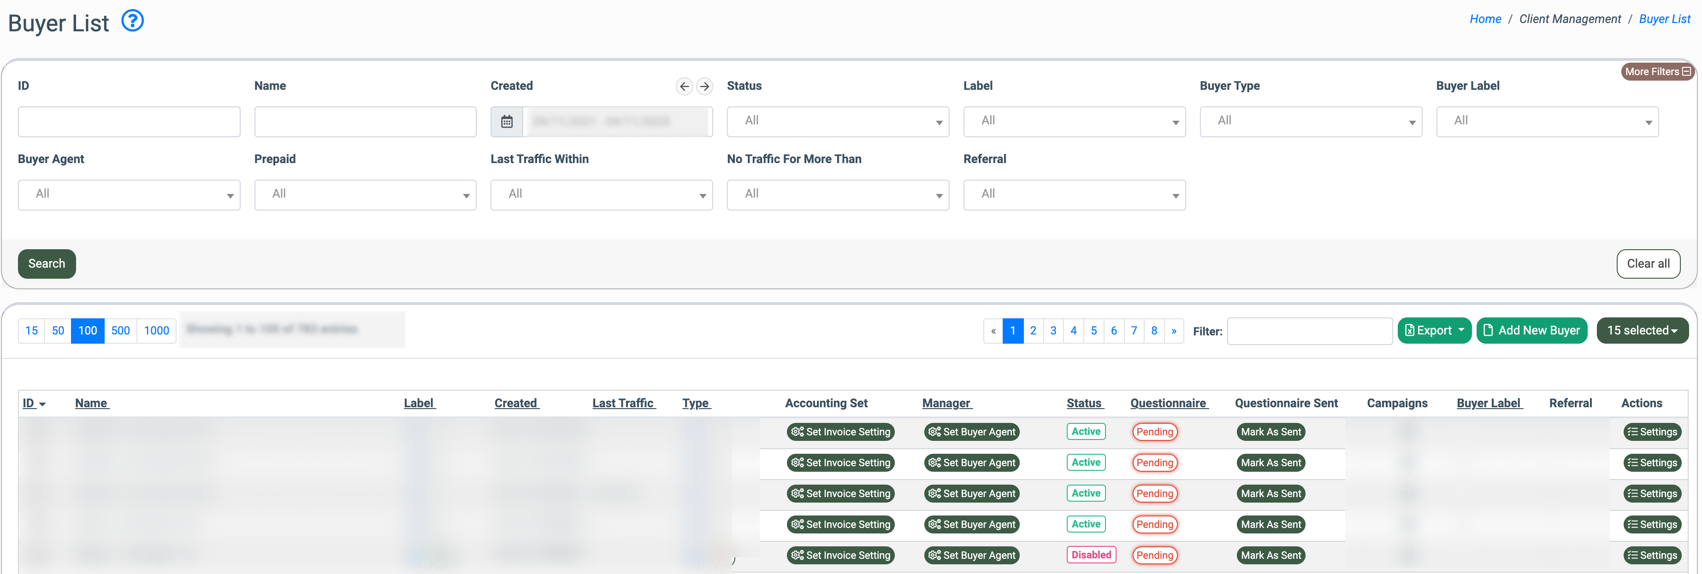
Task: Show 500 entries per page
Action: (120, 330)
